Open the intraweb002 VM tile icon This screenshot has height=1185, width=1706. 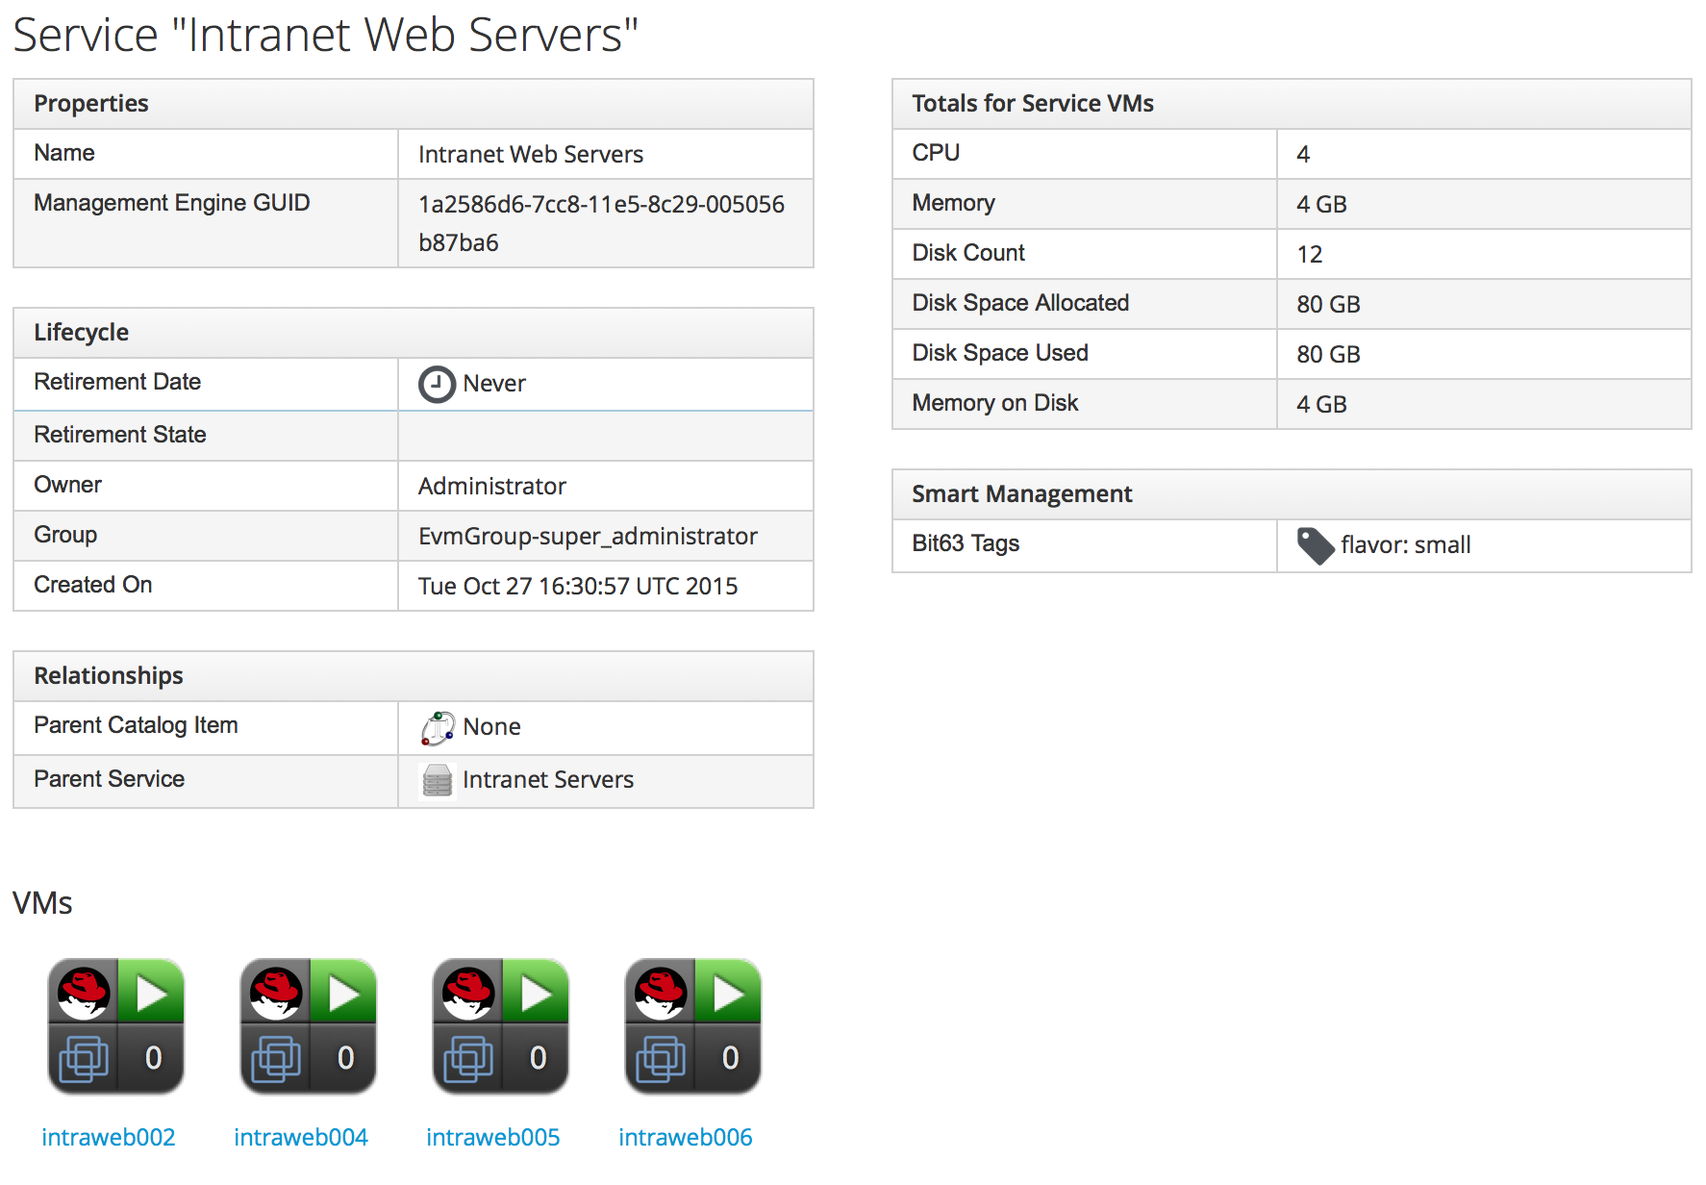point(115,1025)
